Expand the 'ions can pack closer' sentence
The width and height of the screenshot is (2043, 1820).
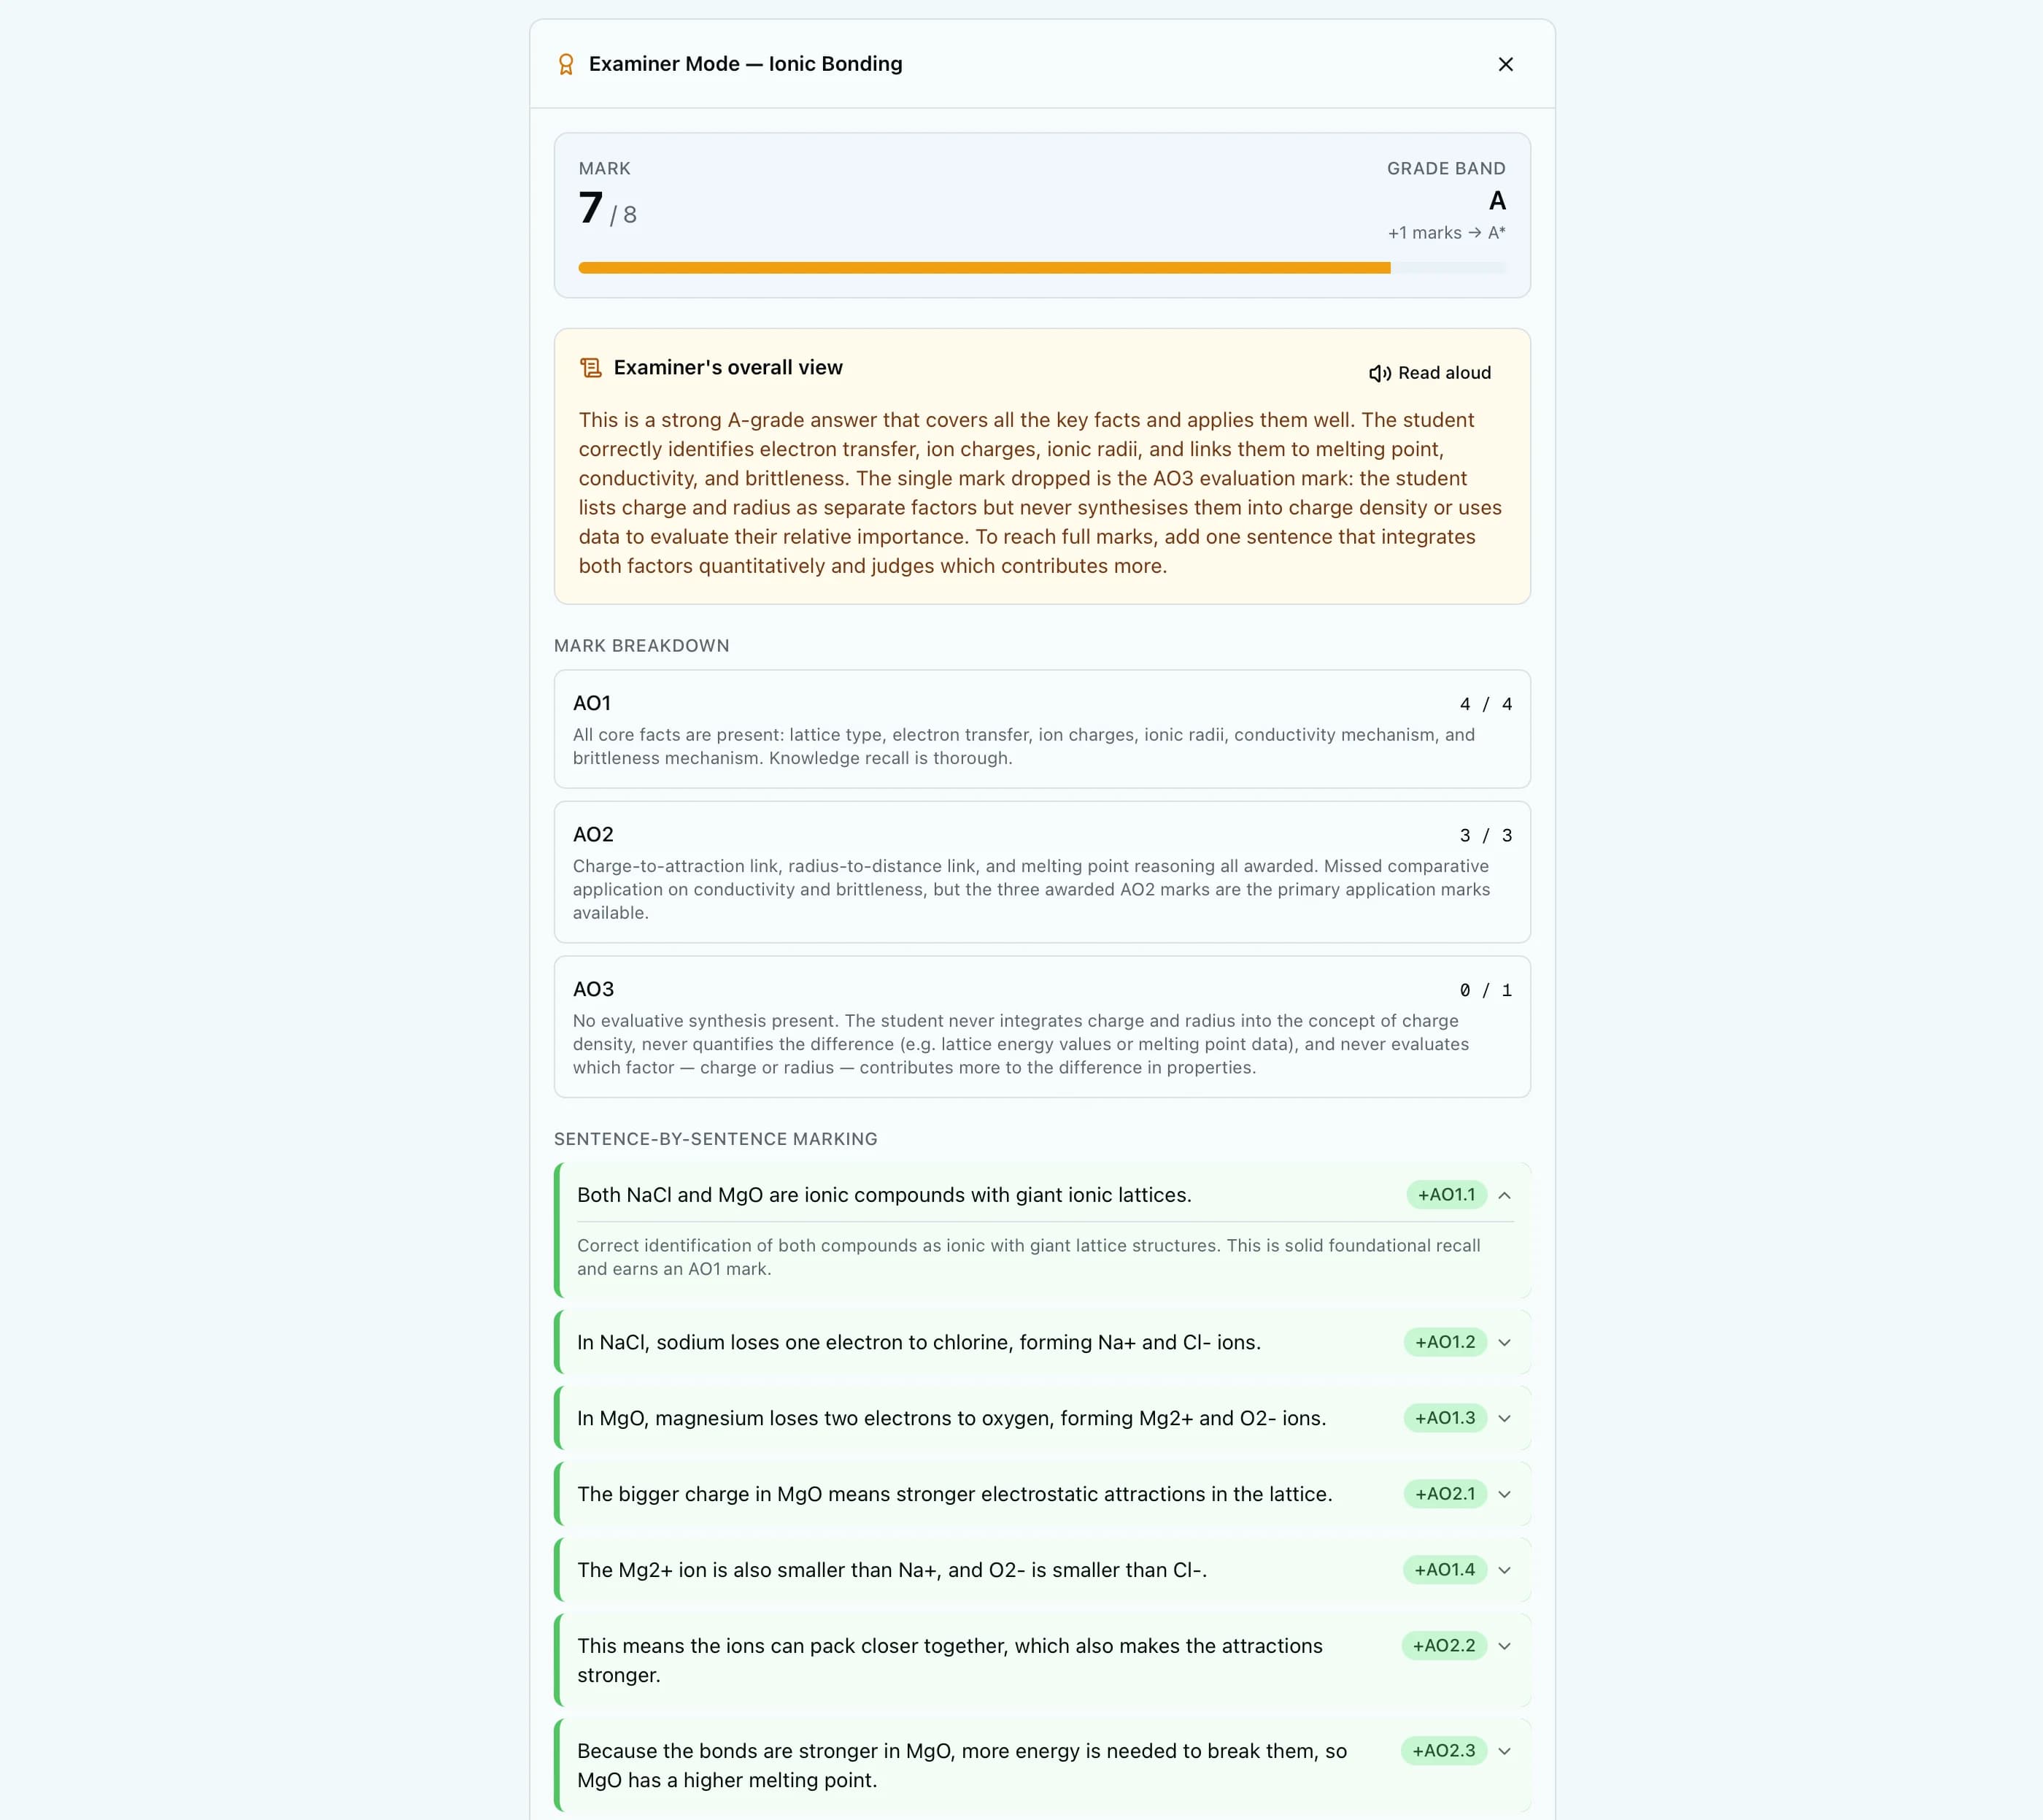[1504, 1646]
